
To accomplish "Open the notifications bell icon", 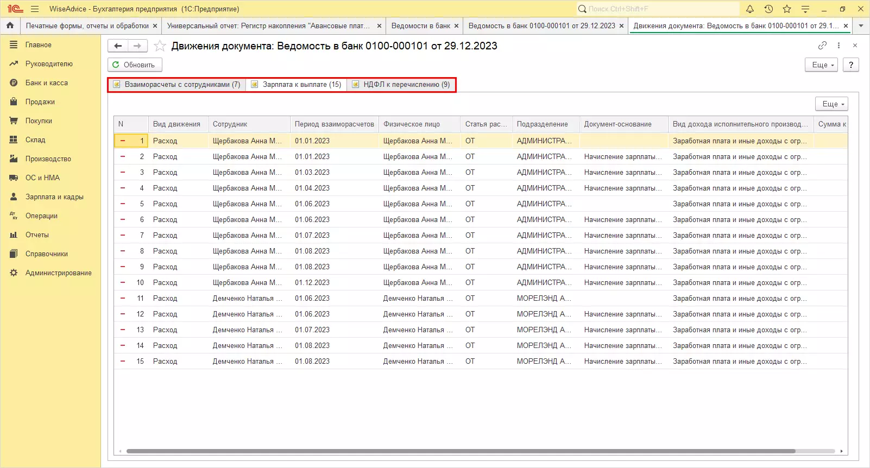I will pos(750,9).
